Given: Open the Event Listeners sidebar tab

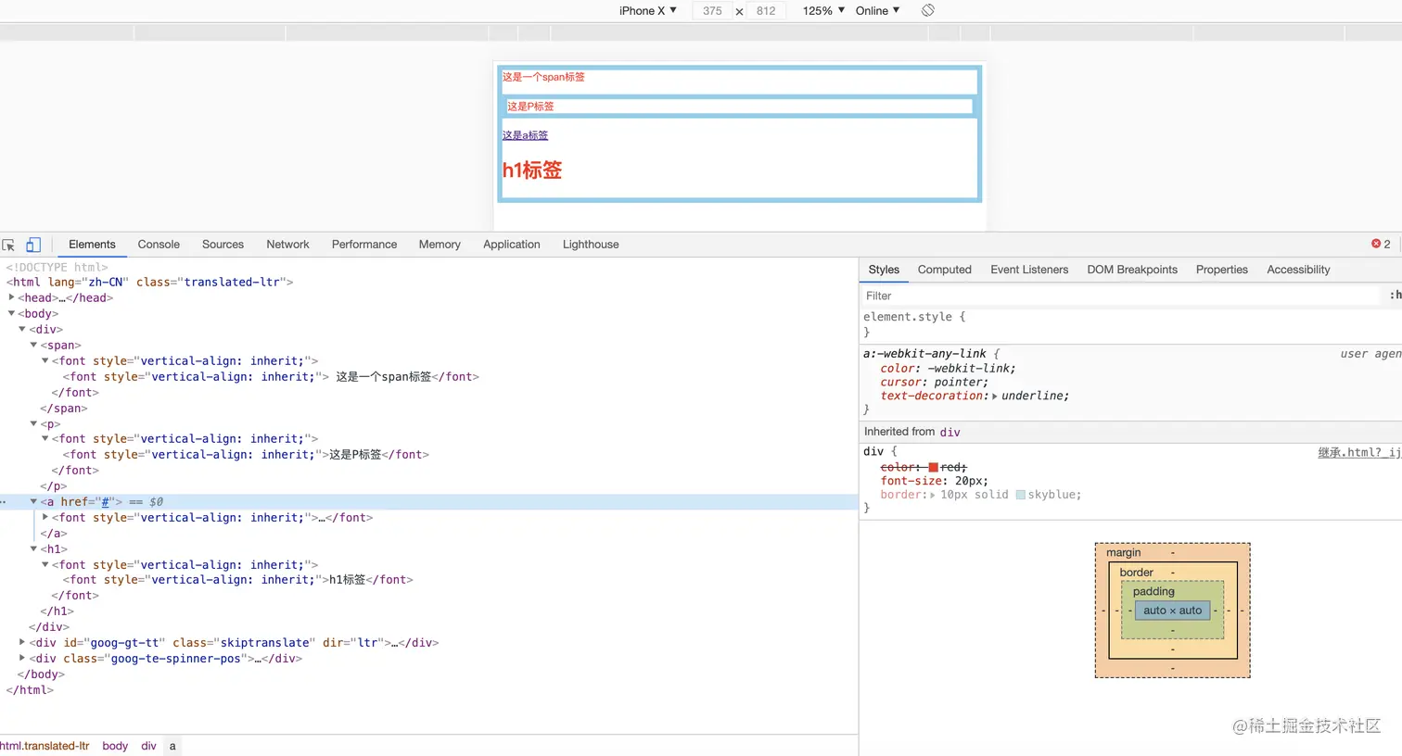Looking at the screenshot, I should tap(1029, 270).
